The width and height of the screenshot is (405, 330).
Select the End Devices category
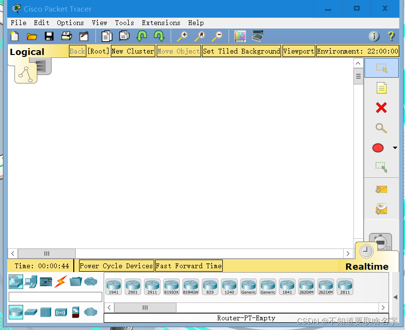click(31, 281)
